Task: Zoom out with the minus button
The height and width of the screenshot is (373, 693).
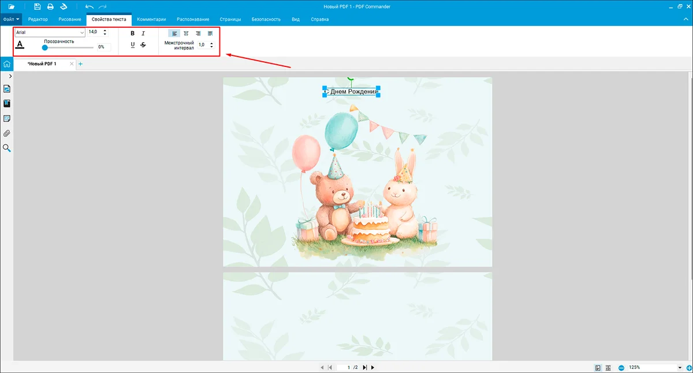Action: tap(621, 368)
